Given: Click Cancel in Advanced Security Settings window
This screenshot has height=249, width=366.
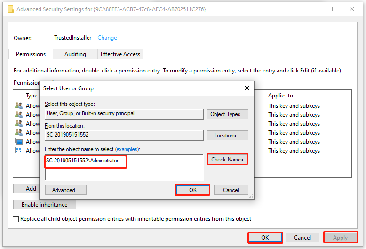Looking at the screenshot, I should 302,238.
